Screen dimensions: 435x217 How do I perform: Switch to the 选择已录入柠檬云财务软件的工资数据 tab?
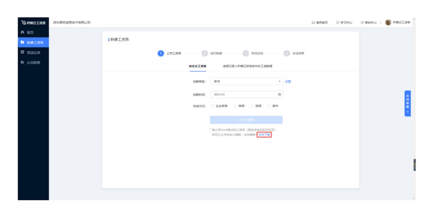coord(248,66)
